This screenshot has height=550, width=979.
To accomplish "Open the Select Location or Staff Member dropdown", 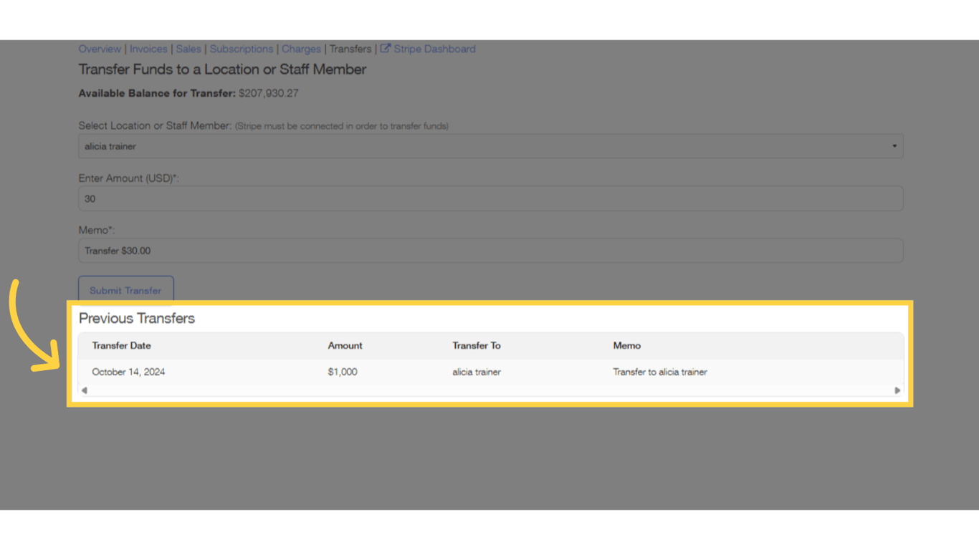I will [490, 145].
